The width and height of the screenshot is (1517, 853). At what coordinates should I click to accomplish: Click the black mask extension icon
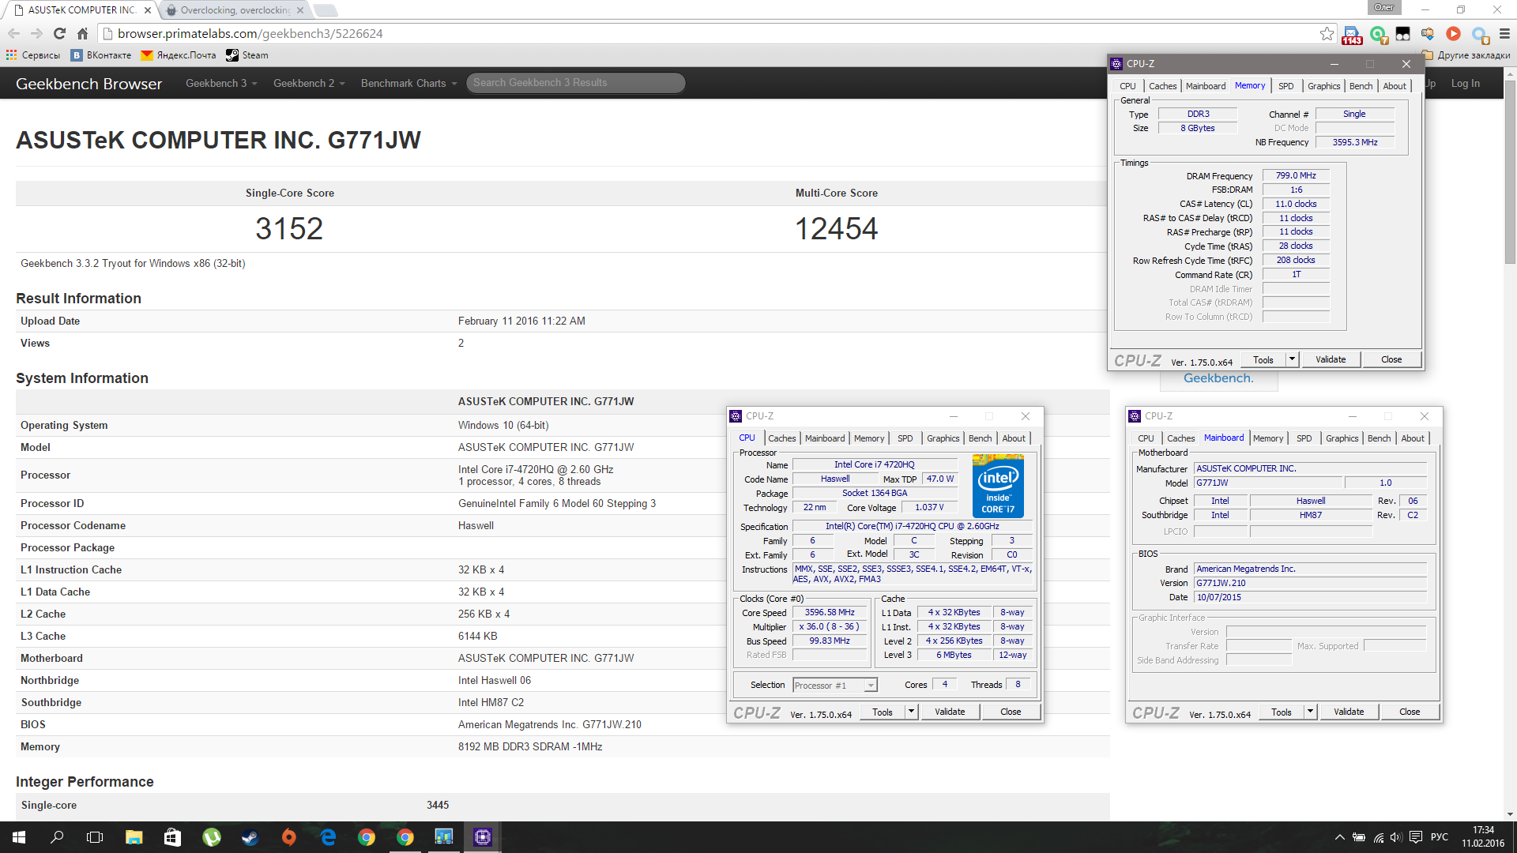tap(1403, 33)
